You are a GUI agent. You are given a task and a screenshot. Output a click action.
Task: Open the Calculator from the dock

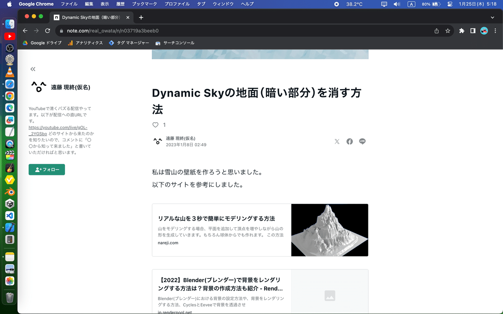(x=10, y=240)
